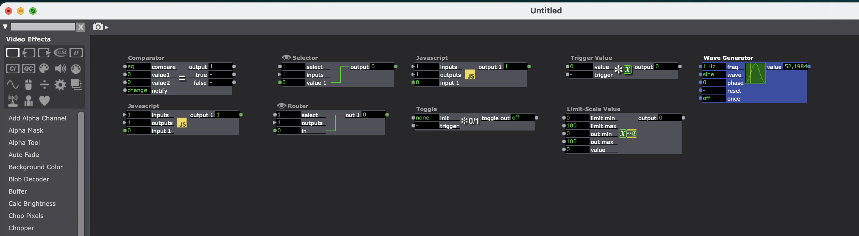
Task: Click the Selector green output port
Action: coord(395,66)
